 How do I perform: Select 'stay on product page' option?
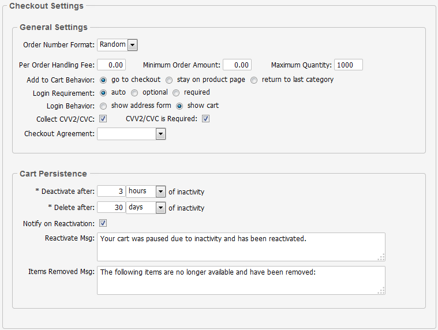click(169, 80)
